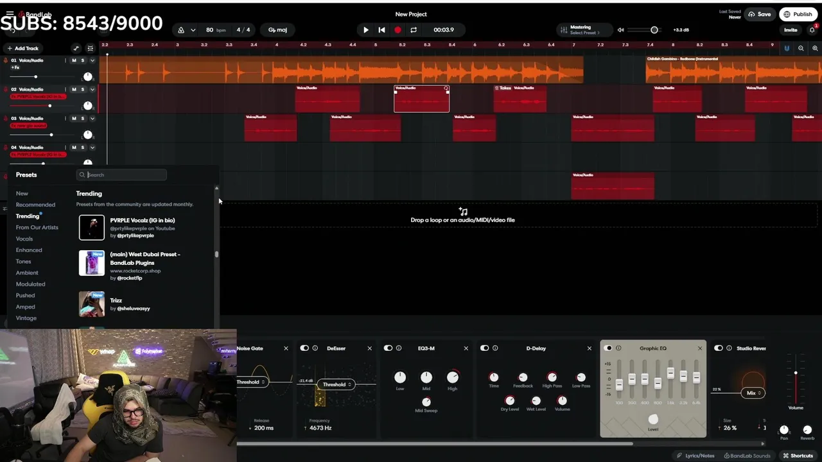Click the microphone icon on track 02

[6, 89]
